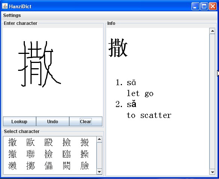Click the Java icon in title bar

5,6
